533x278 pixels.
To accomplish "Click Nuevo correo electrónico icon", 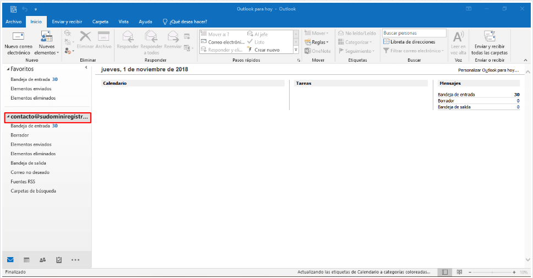I will pos(18,36).
